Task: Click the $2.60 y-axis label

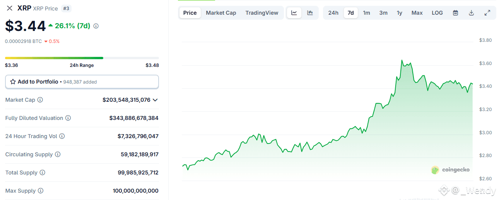Action: click(485, 179)
